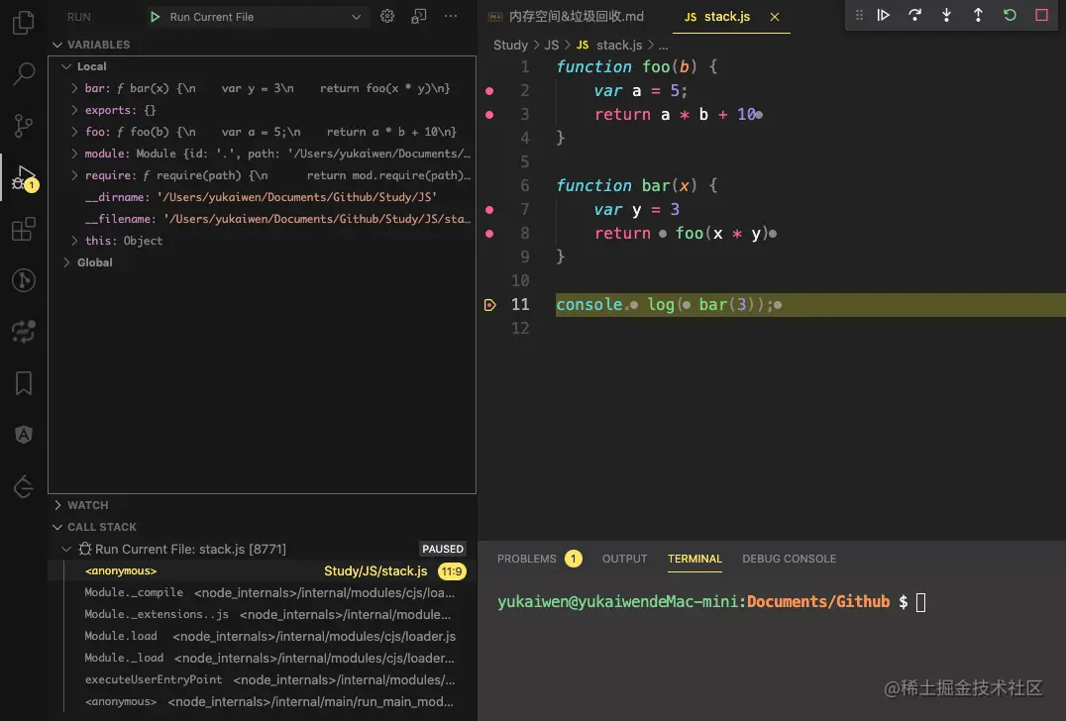Toggle the breakpoint on line 8
Screen dimensions: 1066x721
coord(489,234)
